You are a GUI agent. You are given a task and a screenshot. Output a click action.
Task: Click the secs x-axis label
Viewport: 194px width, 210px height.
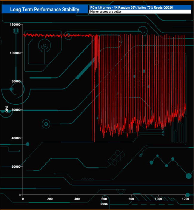coord(104,204)
